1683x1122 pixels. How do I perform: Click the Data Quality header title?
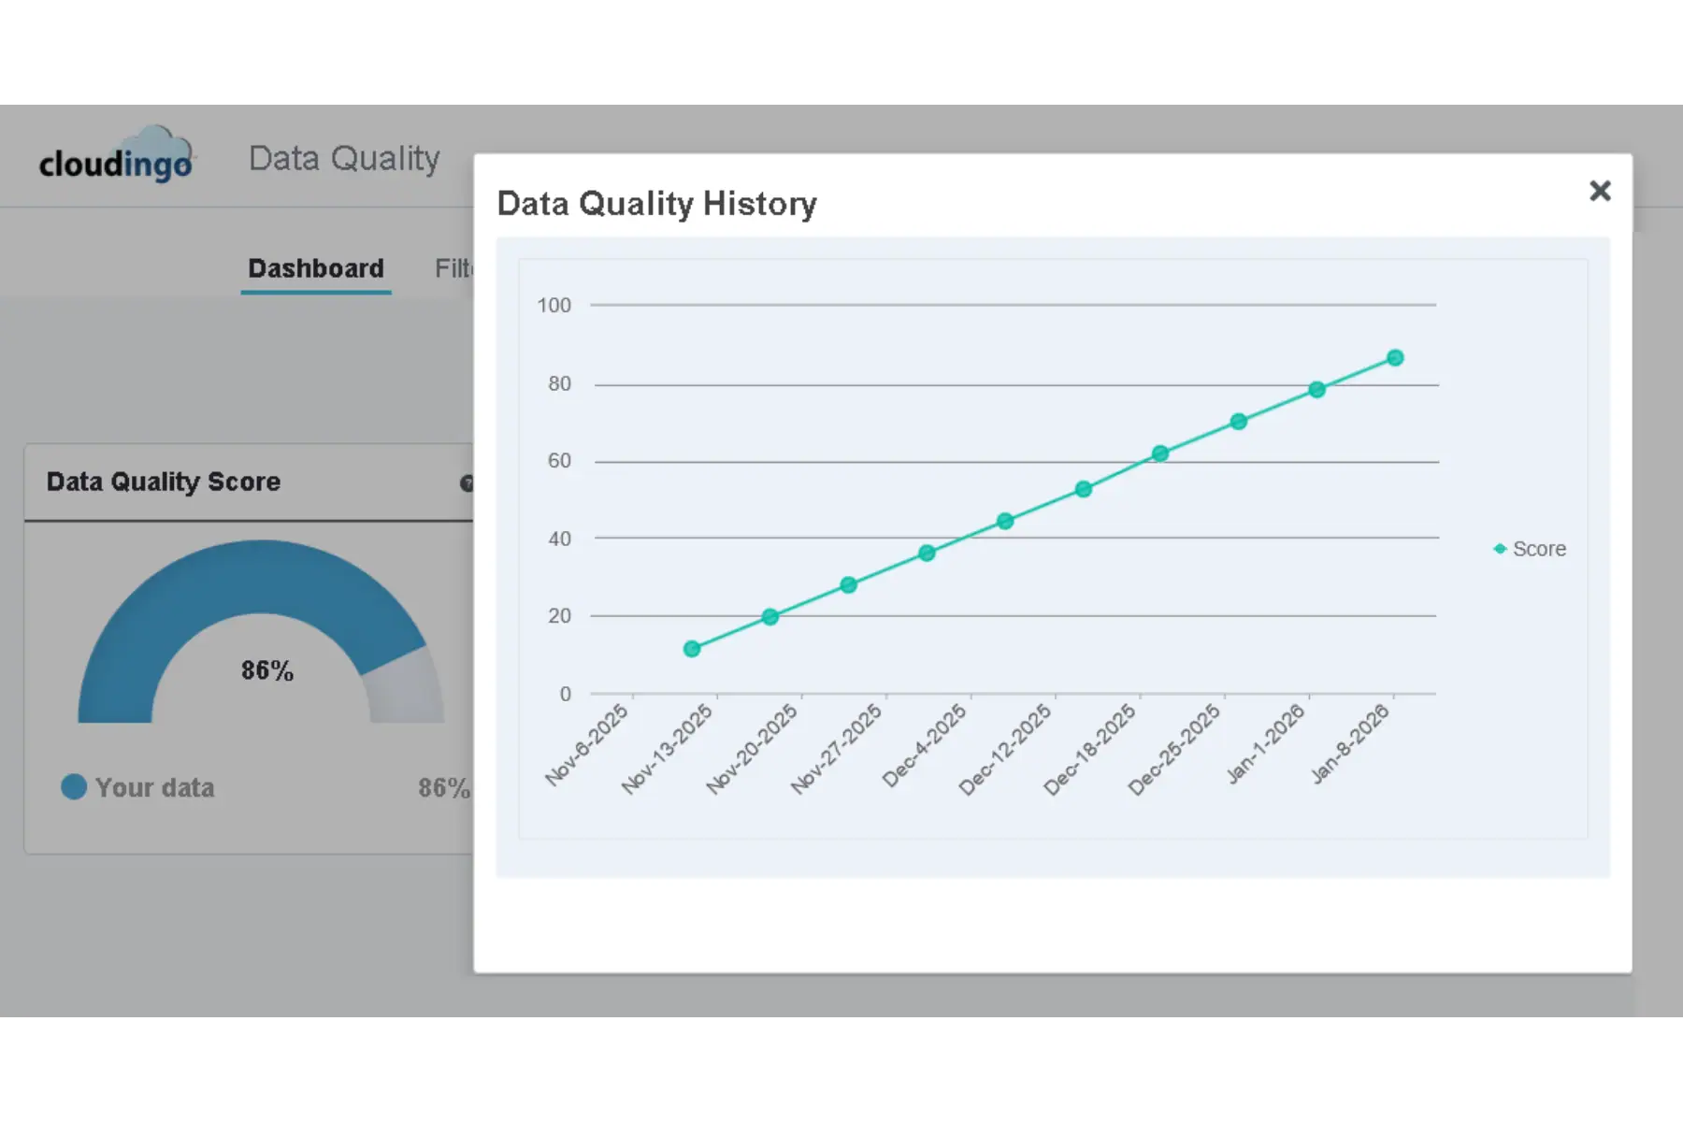coord(344,159)
